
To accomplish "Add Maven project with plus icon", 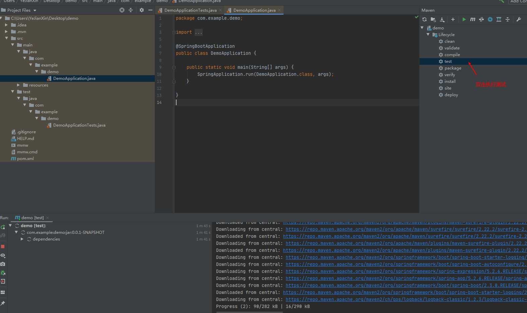I will pos(453,19).
